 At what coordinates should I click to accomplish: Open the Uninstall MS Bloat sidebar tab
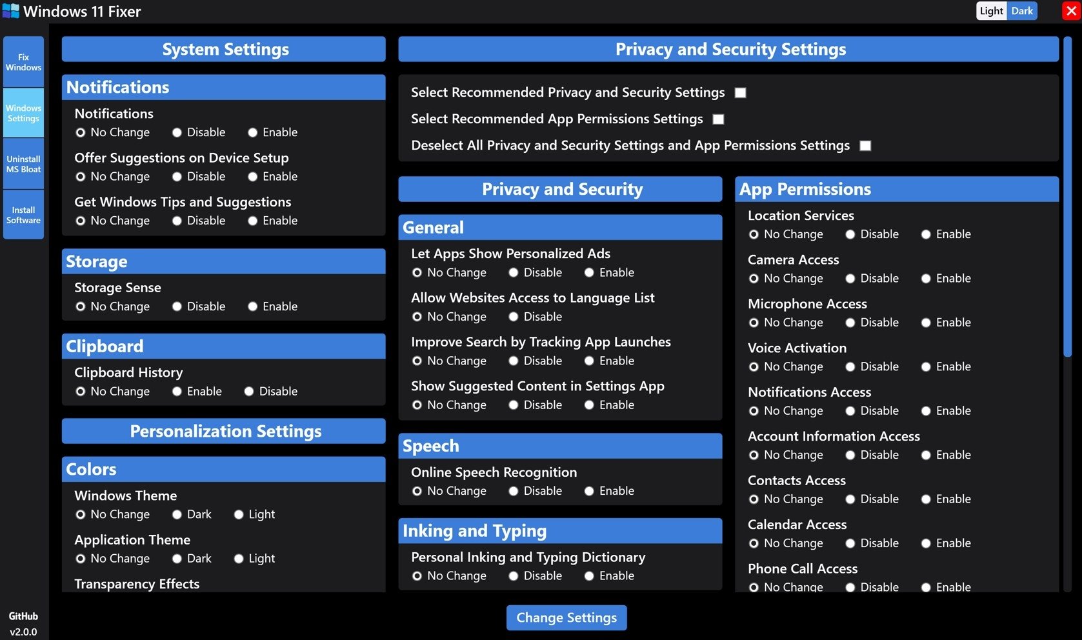click(23, 164)
